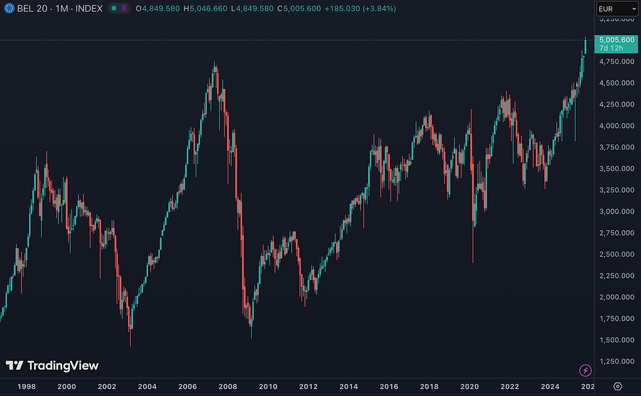Click 1,750.000 on the price axis
641x396 pixels.
pos(616,319)
